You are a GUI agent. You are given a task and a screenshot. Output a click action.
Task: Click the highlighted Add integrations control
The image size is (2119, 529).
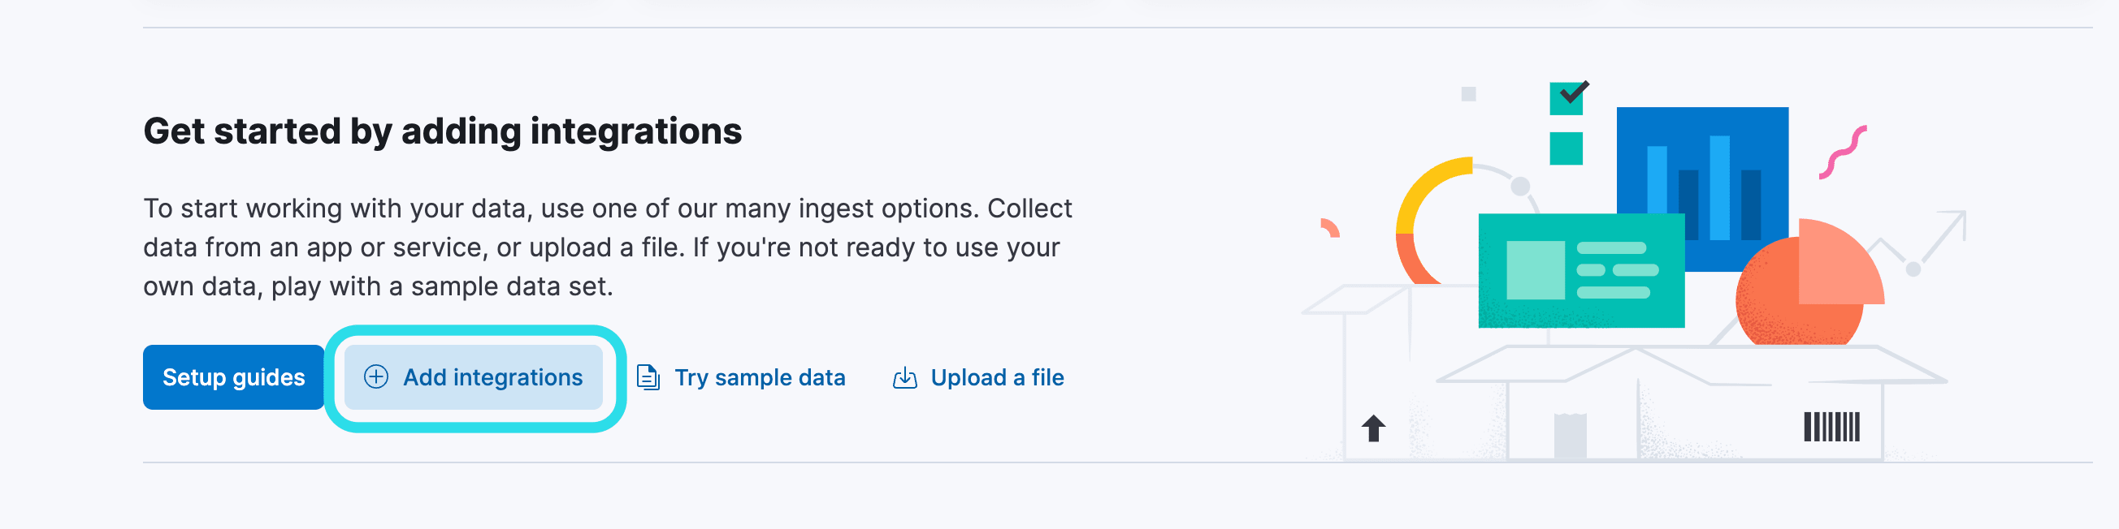[477, 377]
